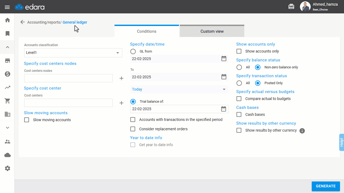Screen dimensions: 344x193
Task: Enable Show results by other currency
Action: pyautogui.click(x=239, y=130)
